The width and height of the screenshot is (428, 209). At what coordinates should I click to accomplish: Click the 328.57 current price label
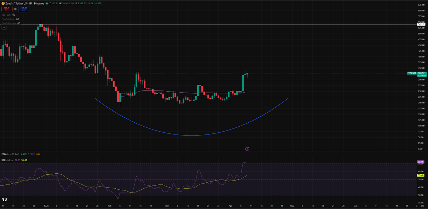coord(422,73)
